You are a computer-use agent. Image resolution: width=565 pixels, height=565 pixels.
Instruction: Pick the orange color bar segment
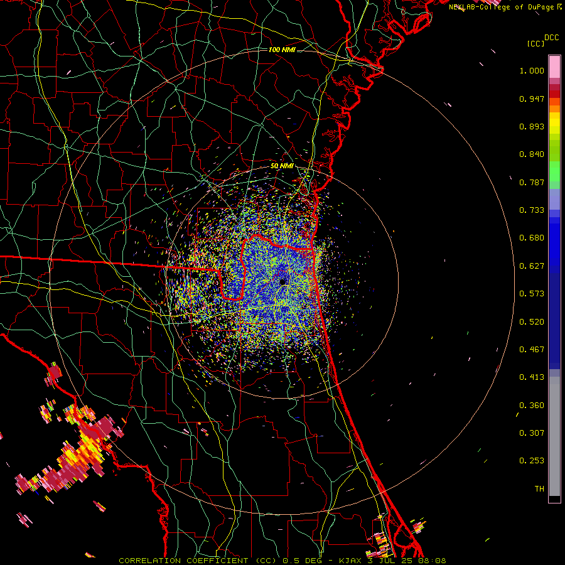pos(554,109)
